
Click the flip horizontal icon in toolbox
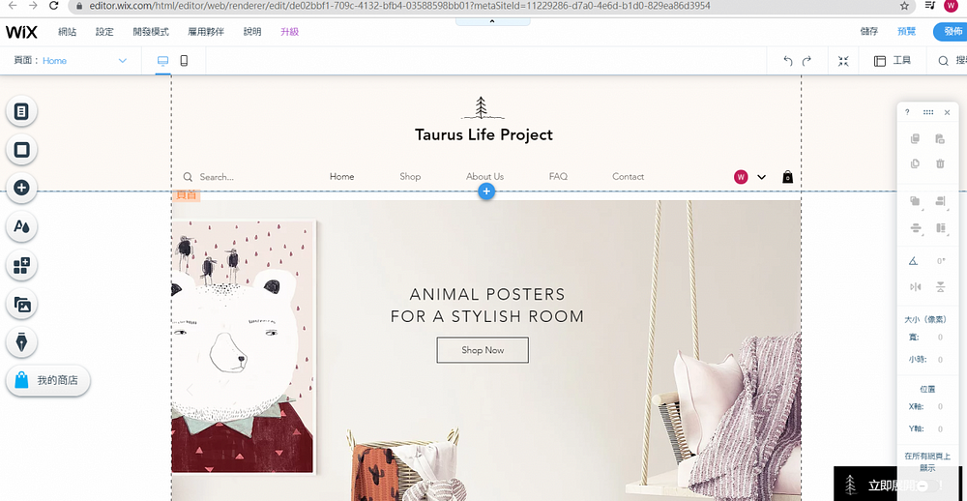(x=915, y=287)
